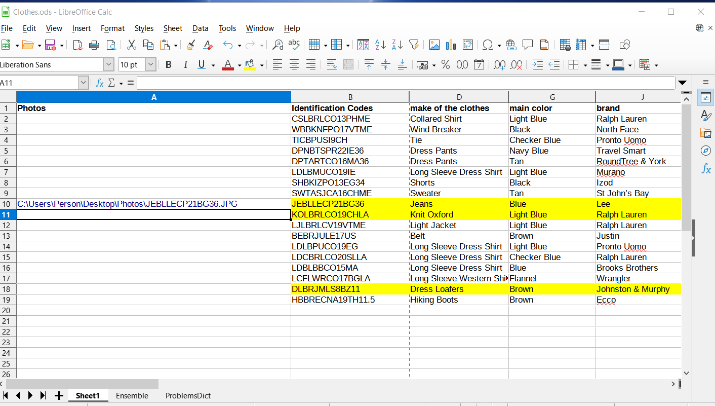This screenshot has height=406, width=715.
Task: Click the Headers and Footers icon
Action: coord(544,45)
